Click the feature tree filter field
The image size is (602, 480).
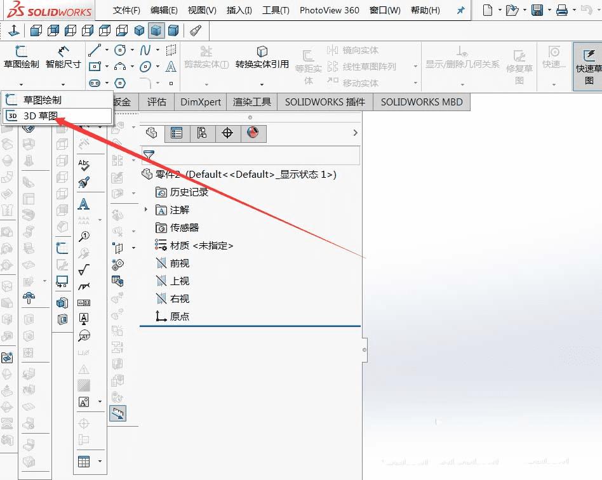pyautogui.click(x=251, y=155)
